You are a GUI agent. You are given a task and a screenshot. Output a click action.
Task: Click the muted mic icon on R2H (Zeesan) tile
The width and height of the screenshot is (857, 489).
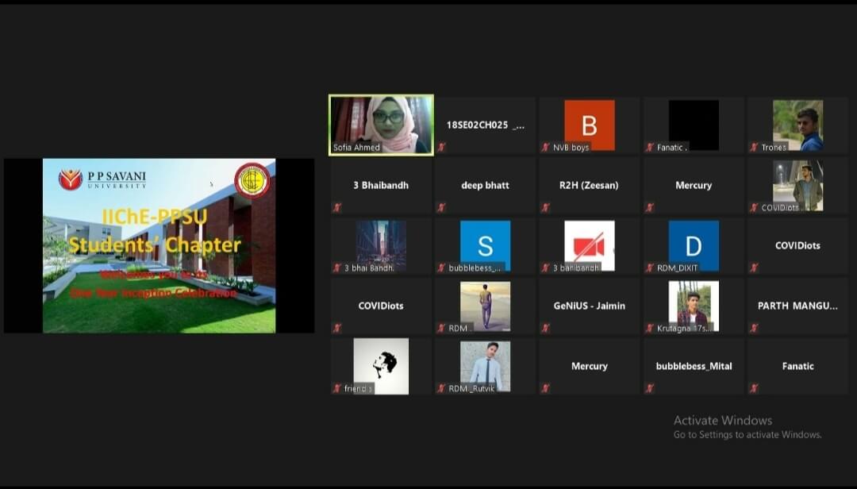tap(546, 208)
